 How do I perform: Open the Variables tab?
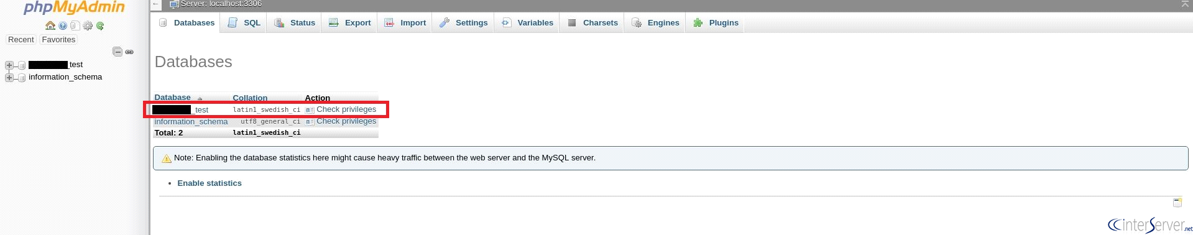point(527,22)
